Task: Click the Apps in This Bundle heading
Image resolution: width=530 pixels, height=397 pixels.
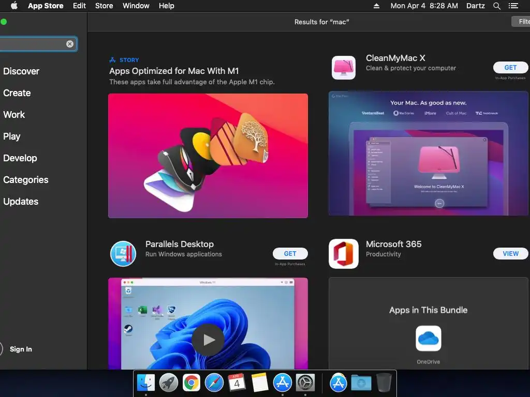Action: click(428, 310)
